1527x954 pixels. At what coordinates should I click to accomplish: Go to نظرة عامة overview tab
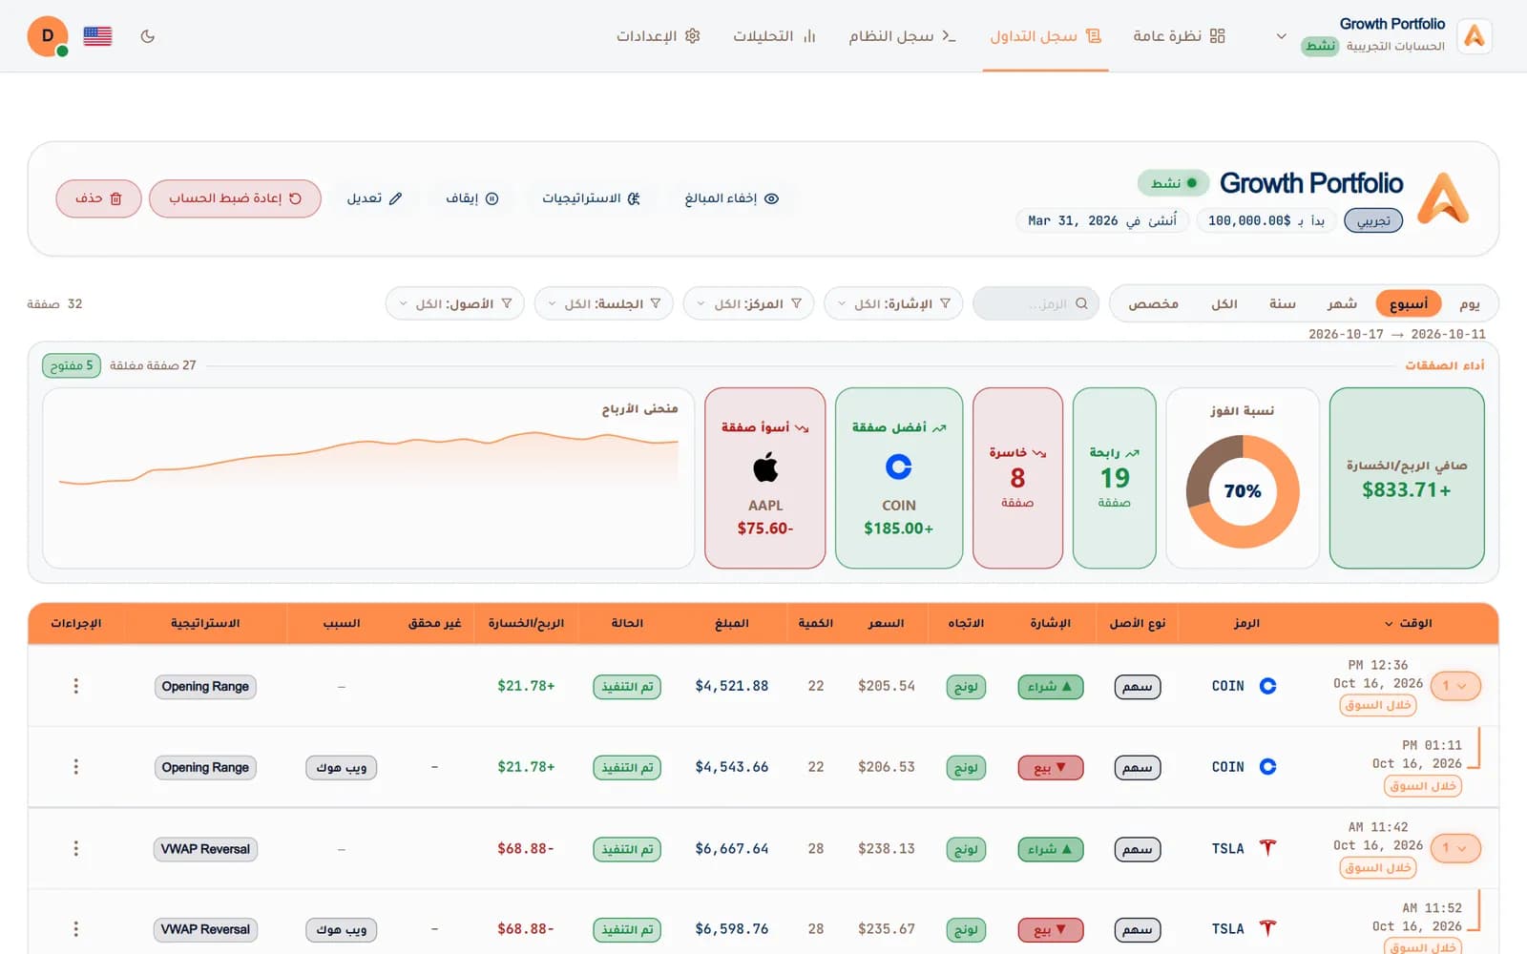(1179, 36)
